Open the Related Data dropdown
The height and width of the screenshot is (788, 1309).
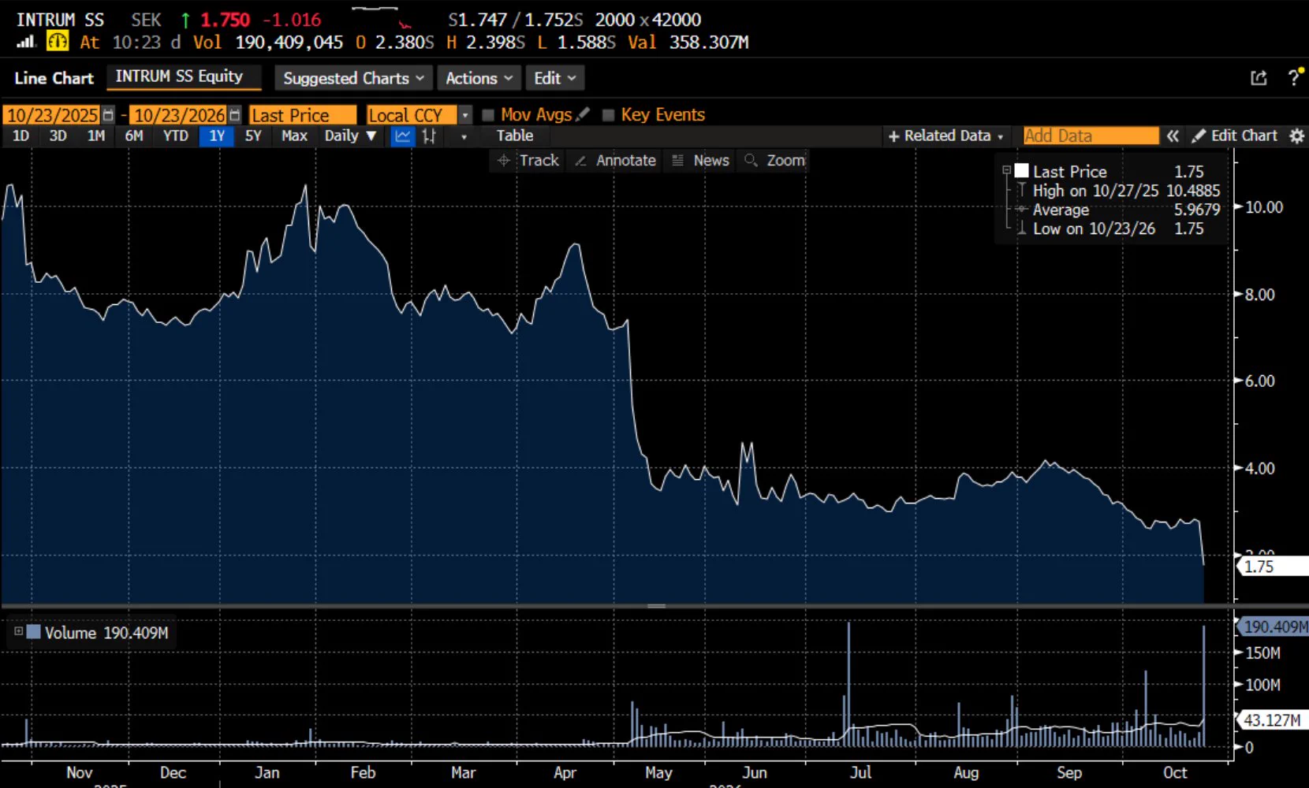tap(945, 136)
